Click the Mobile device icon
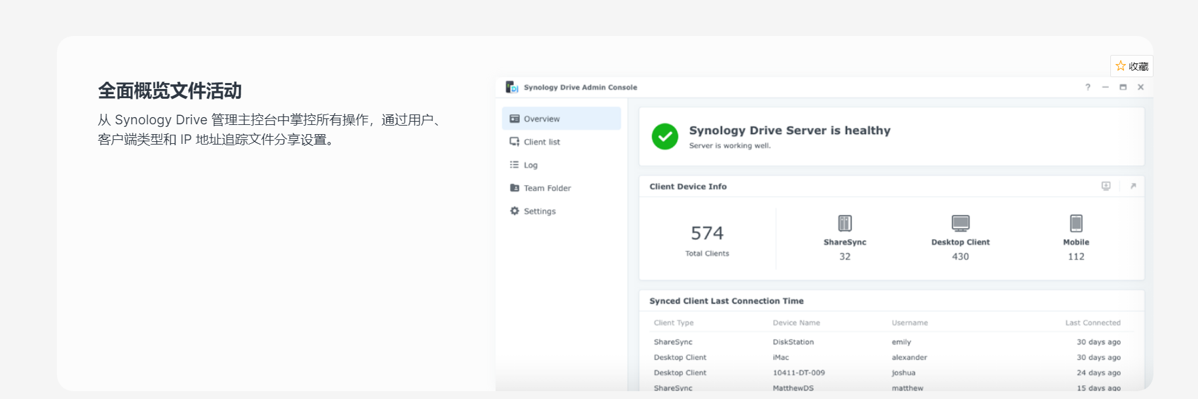The image size is (1198, 399). [x=1076, y=223]
